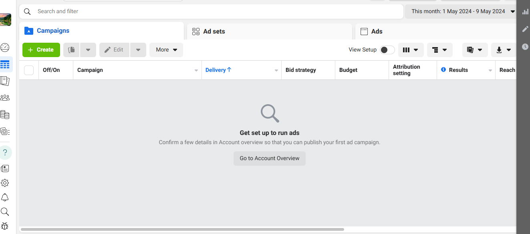Report a problem via the bug icon
The image size is (530, 234).
pos(5,226)
